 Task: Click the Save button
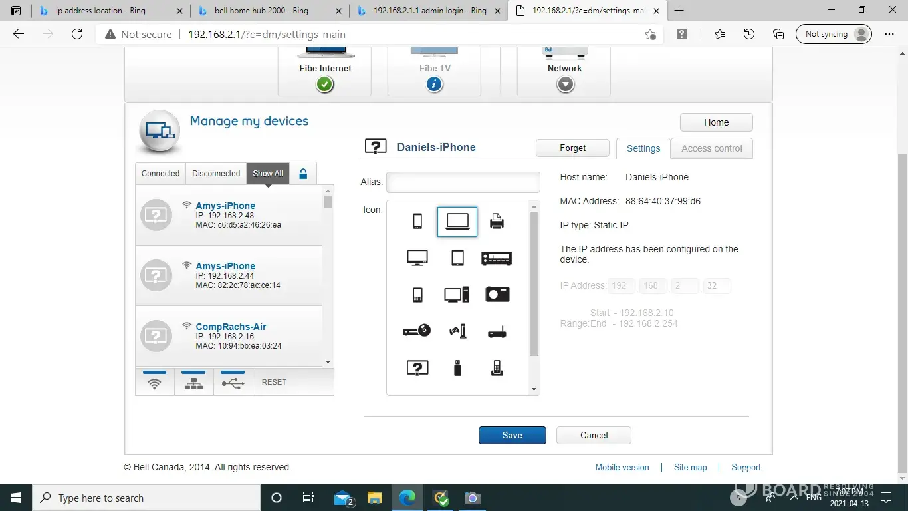coord(512,435)
